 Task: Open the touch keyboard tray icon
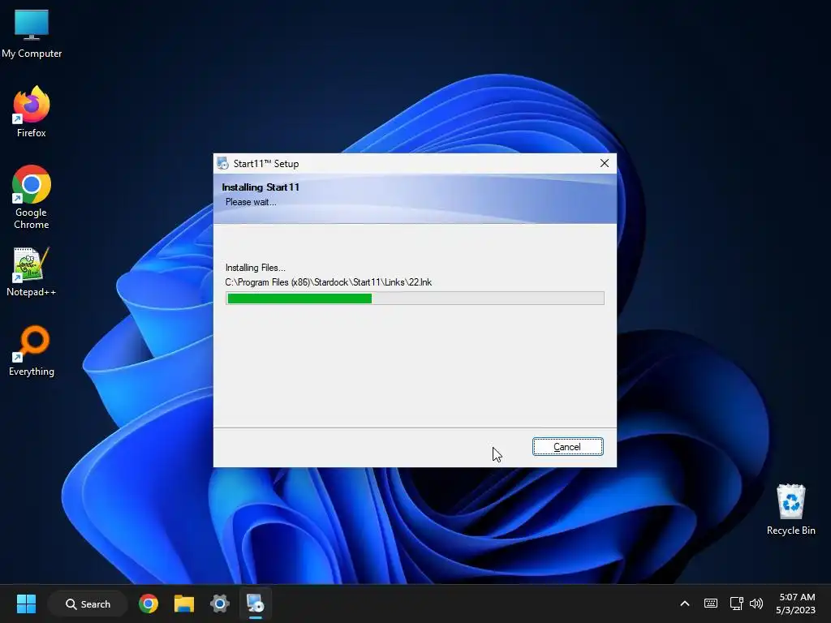[711, 604]
